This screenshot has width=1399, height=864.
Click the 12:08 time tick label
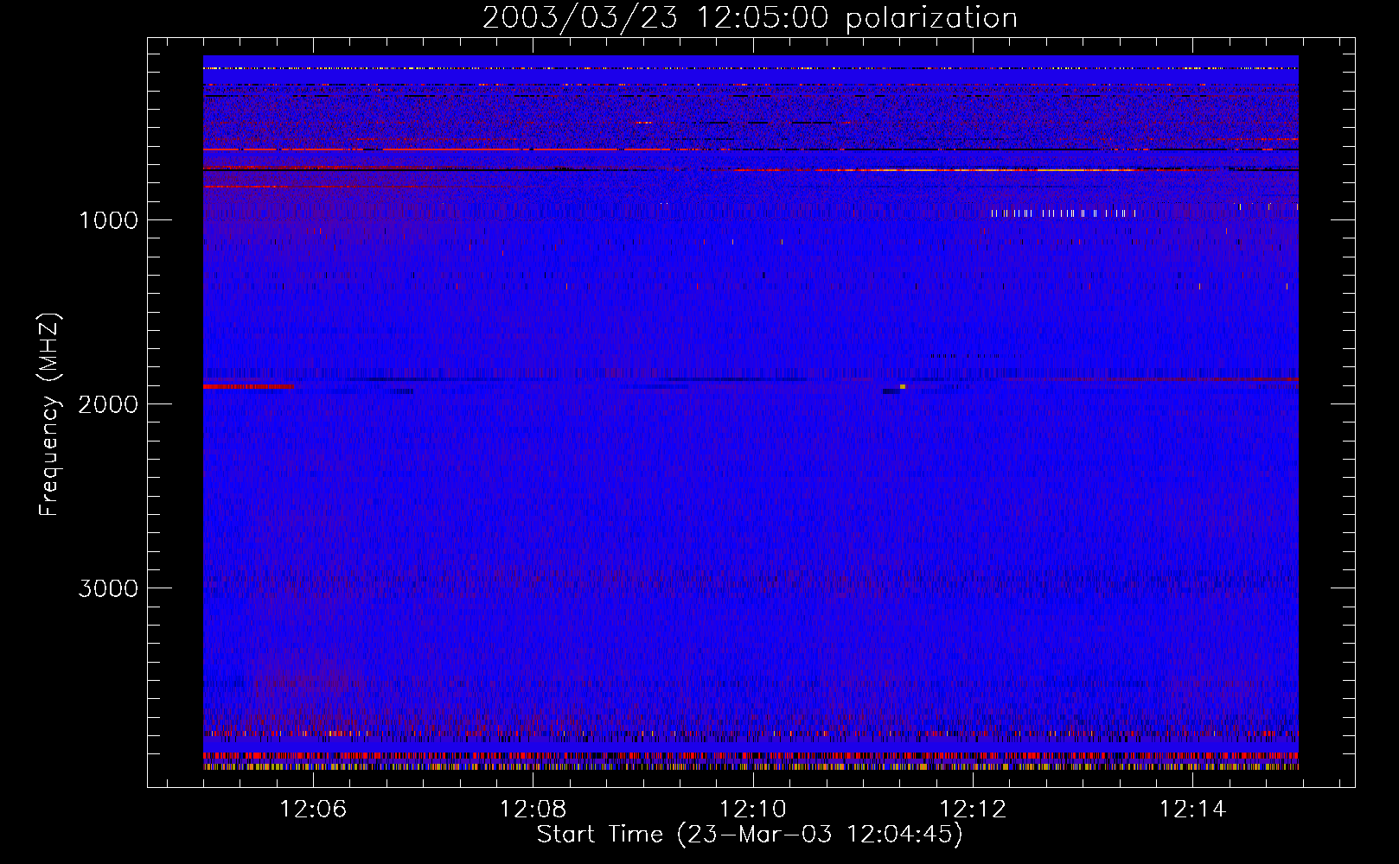pyautogui.click(x=533, y=810)
